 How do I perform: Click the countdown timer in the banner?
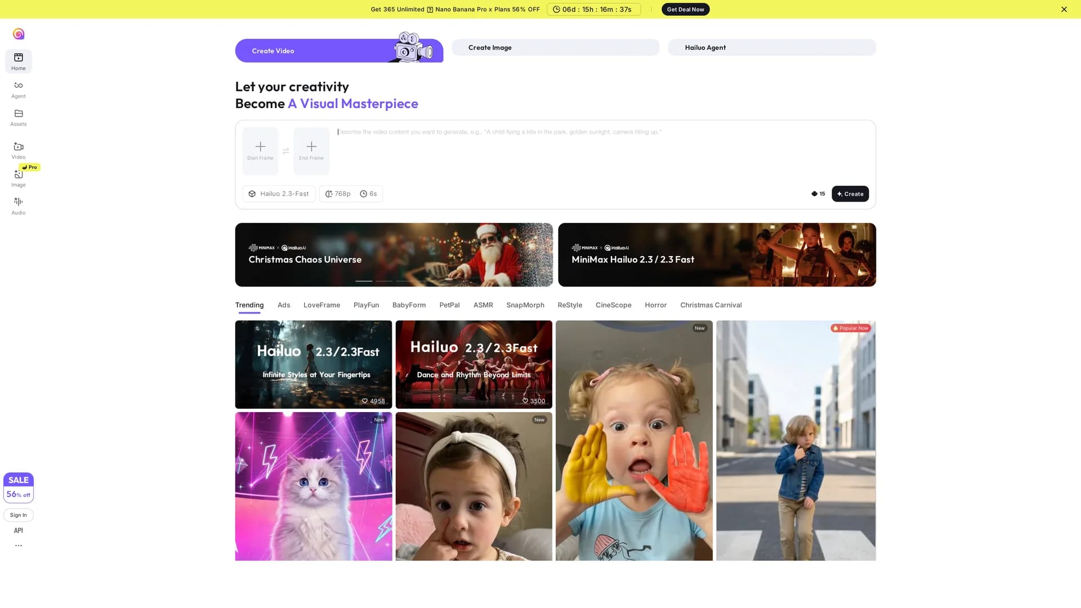(x=593, y=10)
